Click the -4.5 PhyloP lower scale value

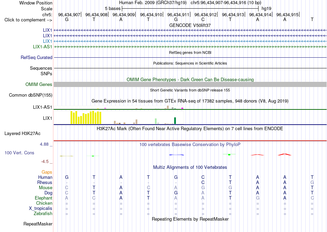(45, 162)
